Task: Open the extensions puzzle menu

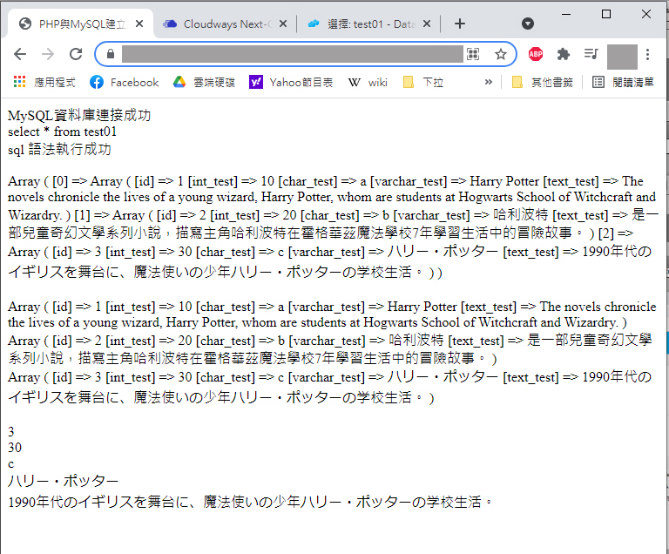Action: tap(564, 54)
